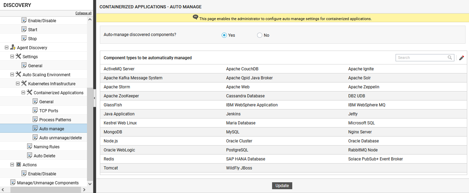Open General under Settings
The image size is (469, 193).
point(35,66)
